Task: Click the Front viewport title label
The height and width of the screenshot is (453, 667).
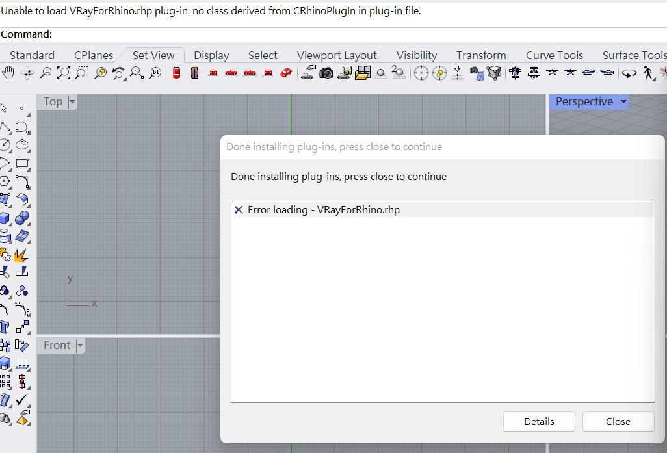Action: pos(57,345)
